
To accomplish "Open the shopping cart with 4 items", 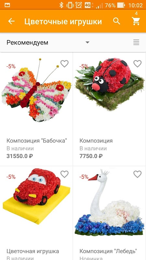I will (x=136, y=21).
